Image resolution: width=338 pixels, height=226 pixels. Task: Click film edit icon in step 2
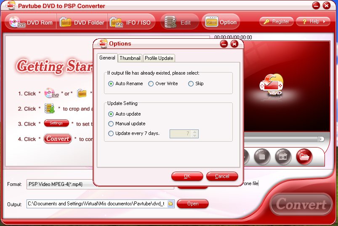(50, 108)
